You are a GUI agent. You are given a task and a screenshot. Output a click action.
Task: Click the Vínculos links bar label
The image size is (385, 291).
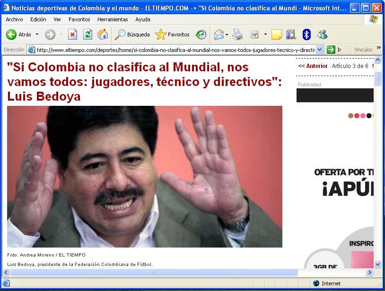click(363, 50)
